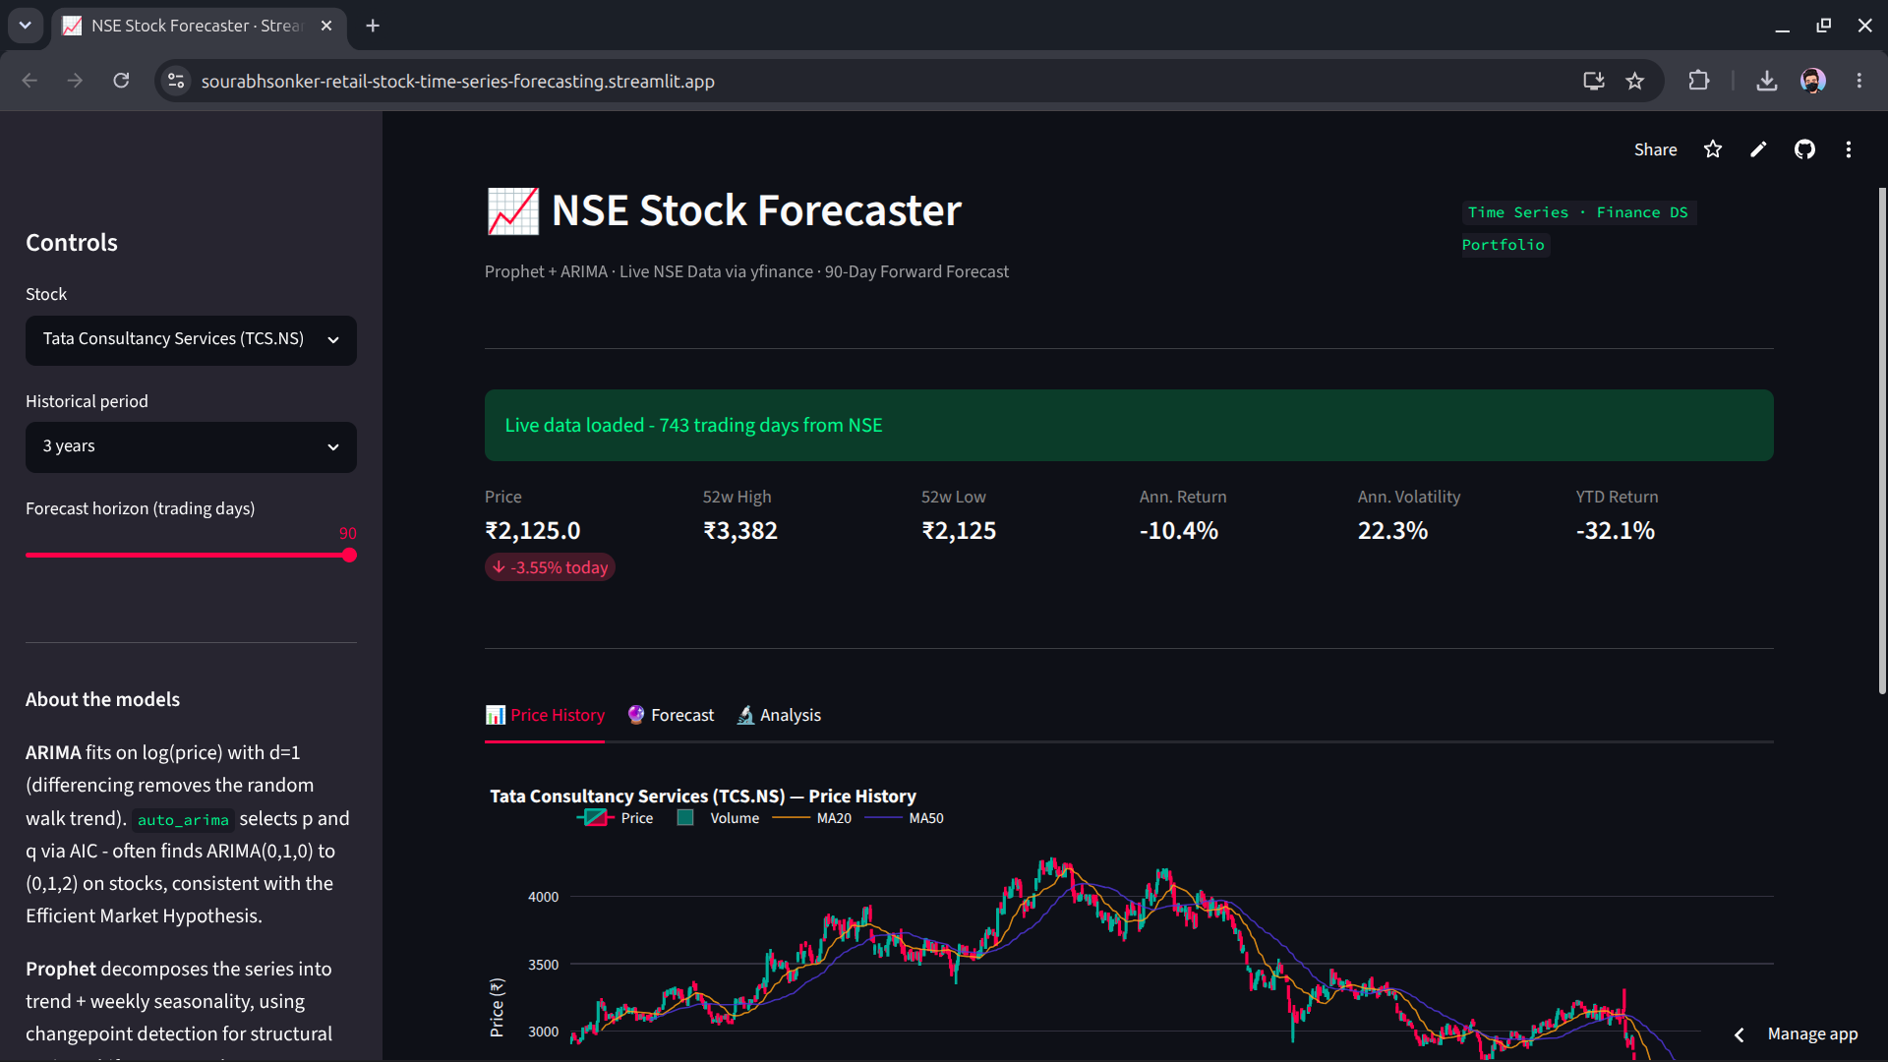Open the browser extensions puzzle icon
Image resolution: width=1888 pixels, height=1062 pixels.
coord(1698,81)
